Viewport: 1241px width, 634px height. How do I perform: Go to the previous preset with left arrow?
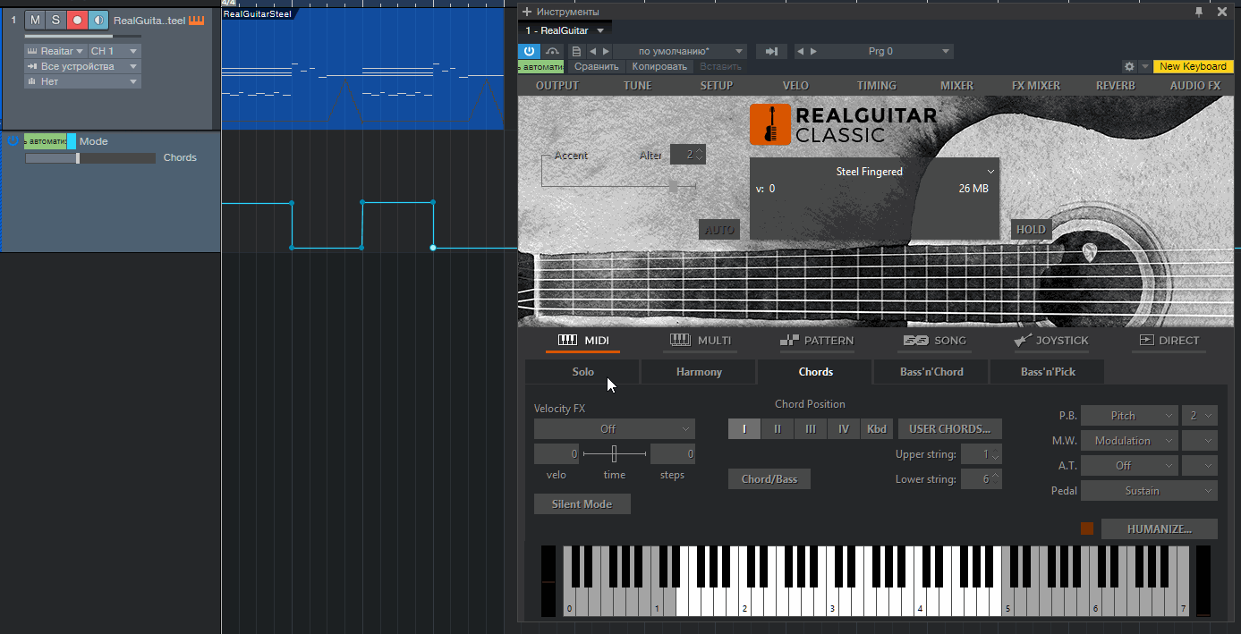(x=592, y=52)
